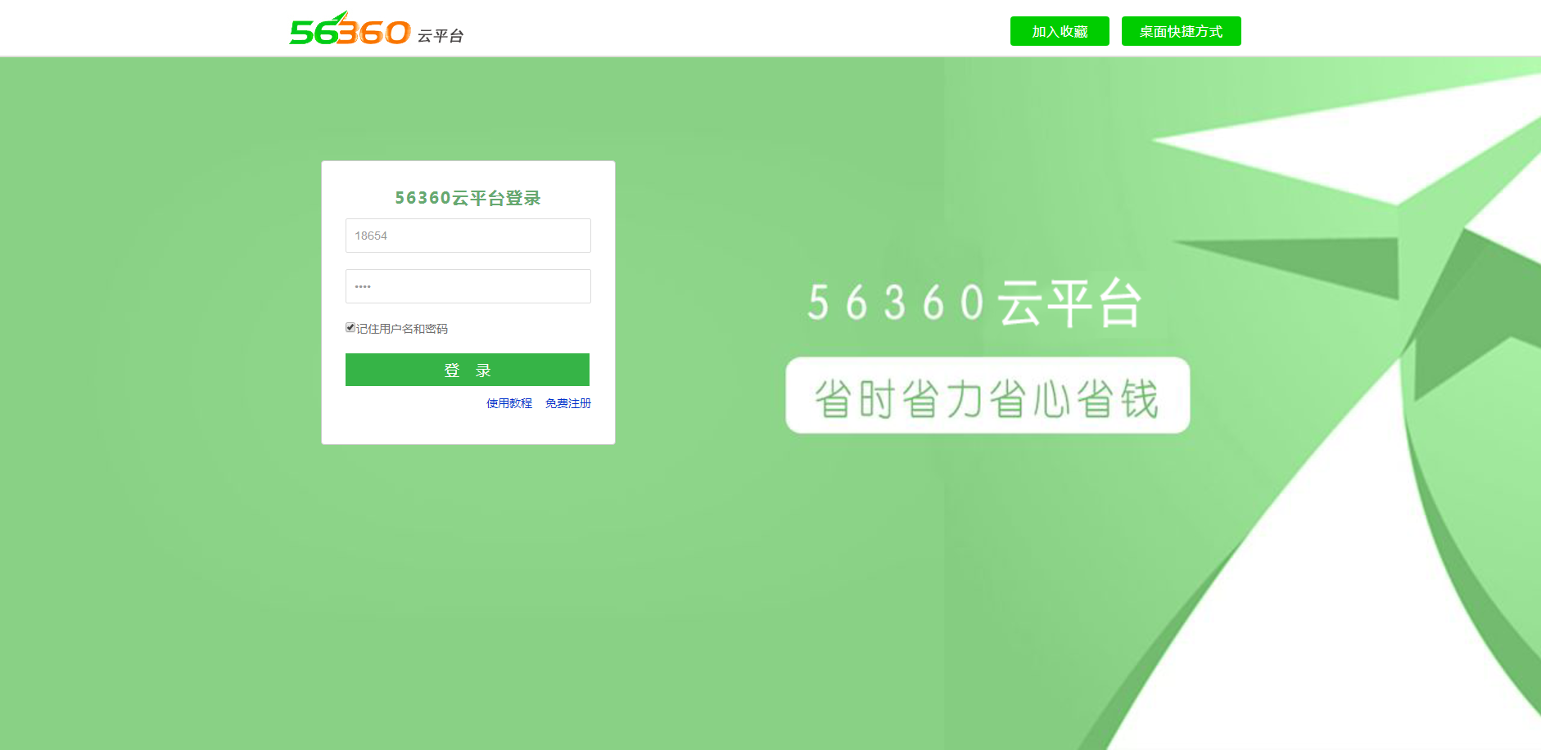Click the 加入收藏 button
Image resolution: width=1541 pixels, height=750 pixels.
click(1060, 31)
